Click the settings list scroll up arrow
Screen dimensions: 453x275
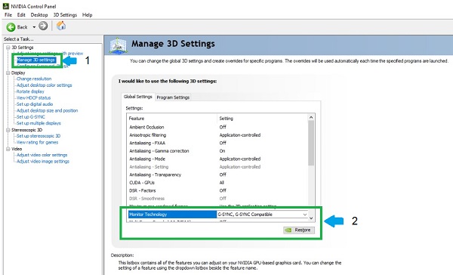pos(311,117)
